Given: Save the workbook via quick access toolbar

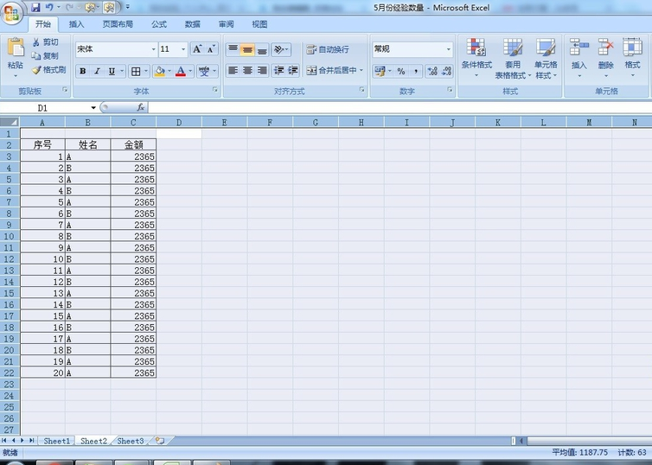Looking at the screenshot, I should click(x=35, y=7).
